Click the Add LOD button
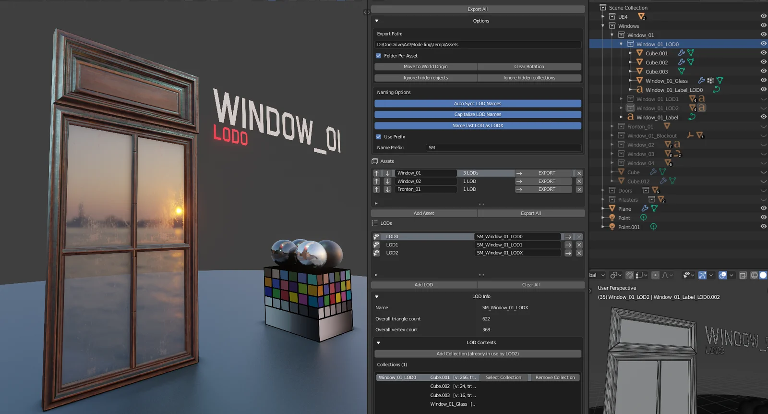The height and width of the screenshot is (414, 768). pyautogui.click(x=423, y=285)
